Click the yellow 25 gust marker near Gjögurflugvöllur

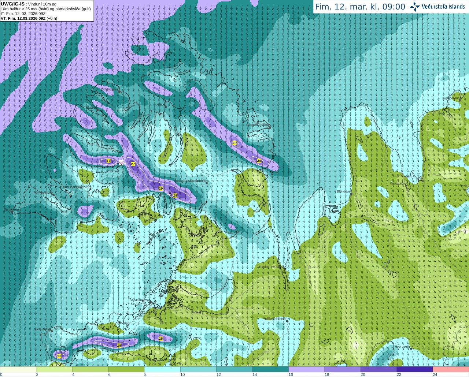[x=234, y=143]
